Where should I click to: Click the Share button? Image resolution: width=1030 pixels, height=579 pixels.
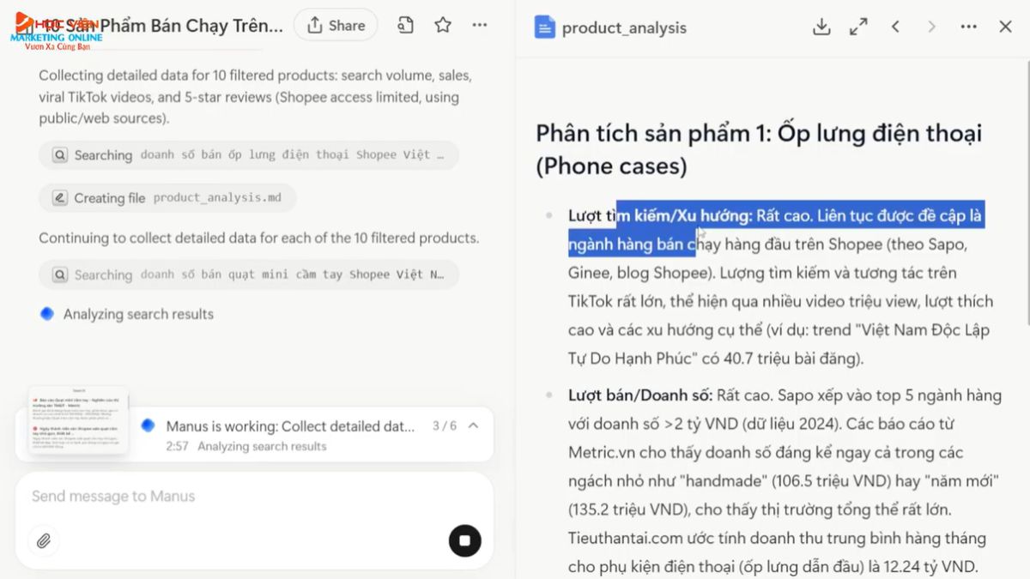pos(336,26)
